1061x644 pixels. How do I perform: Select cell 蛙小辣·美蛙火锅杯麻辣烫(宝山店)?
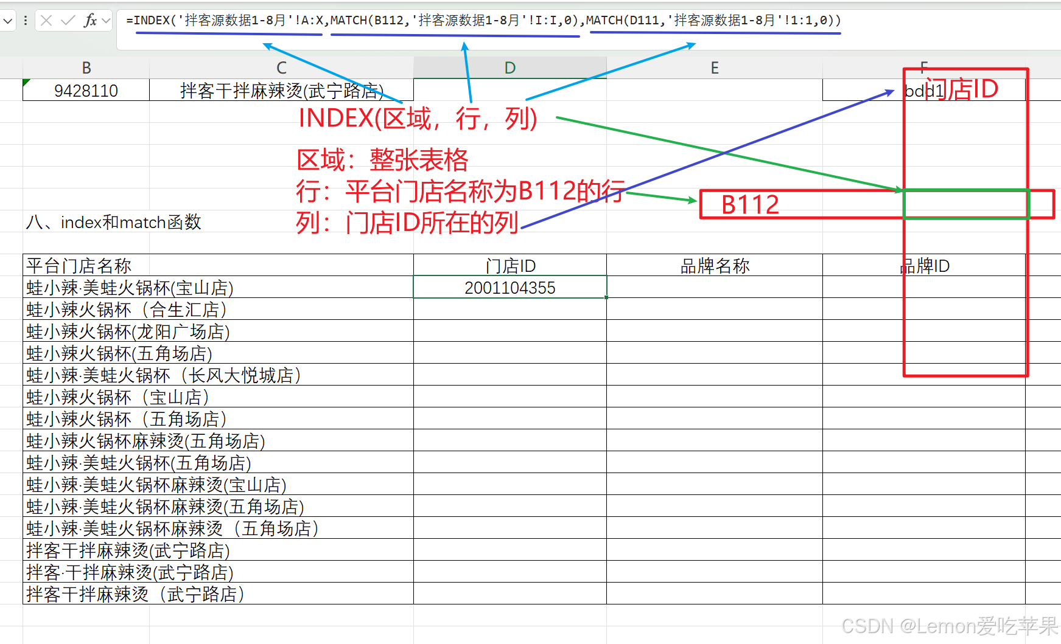coord(218,484)
